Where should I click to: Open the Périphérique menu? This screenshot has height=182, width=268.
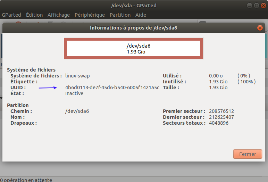tap(90, 15)
